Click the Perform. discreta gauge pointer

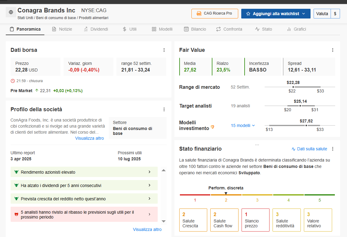(226, 193)
